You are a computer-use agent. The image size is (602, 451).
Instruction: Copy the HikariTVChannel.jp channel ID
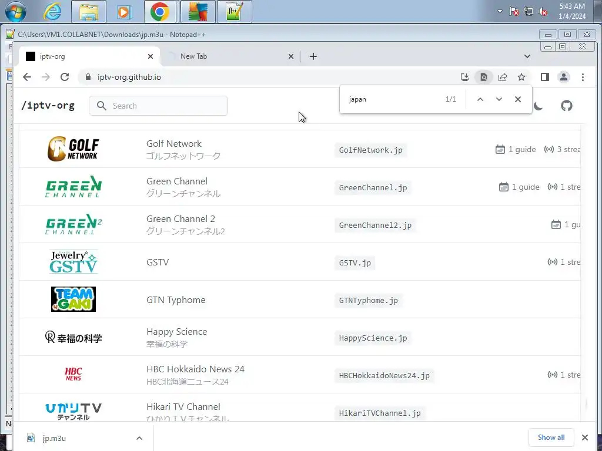[x=380, y=413]
